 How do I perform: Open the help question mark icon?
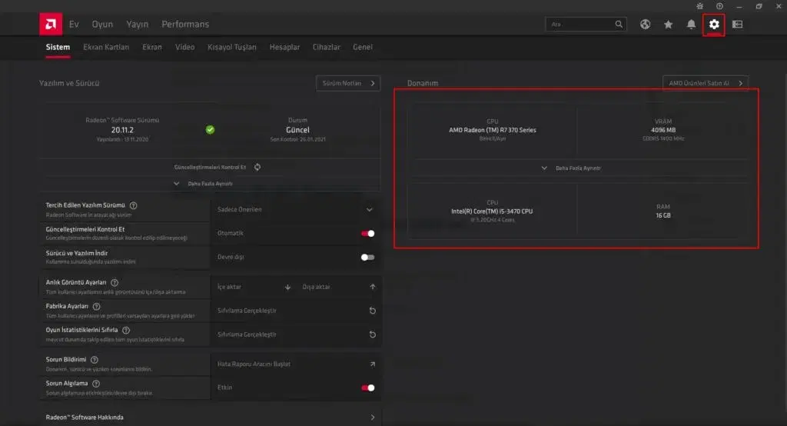tap(719, 6)
